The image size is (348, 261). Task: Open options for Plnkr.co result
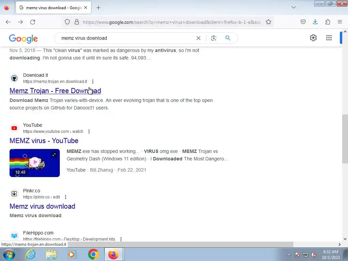66,197
